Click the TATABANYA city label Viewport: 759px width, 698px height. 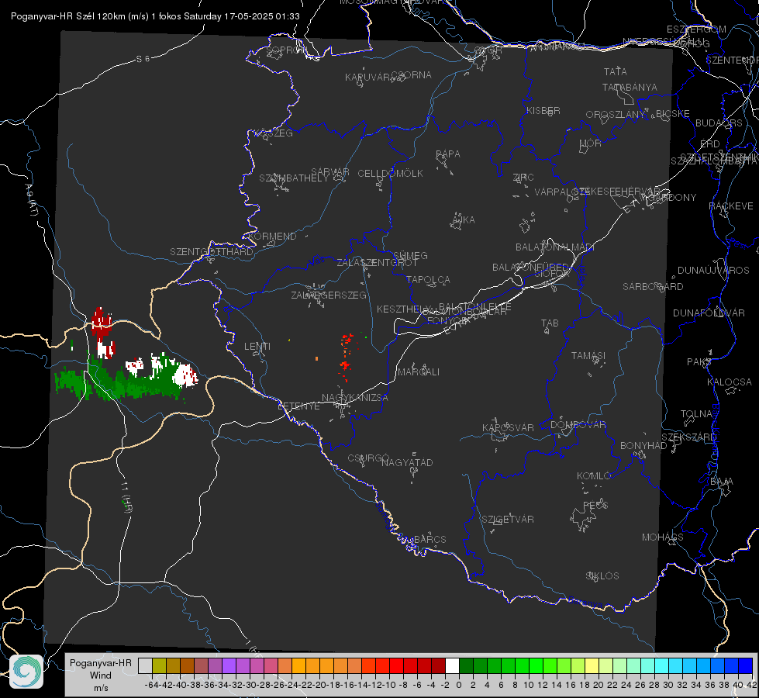click(x=630, y=87)
